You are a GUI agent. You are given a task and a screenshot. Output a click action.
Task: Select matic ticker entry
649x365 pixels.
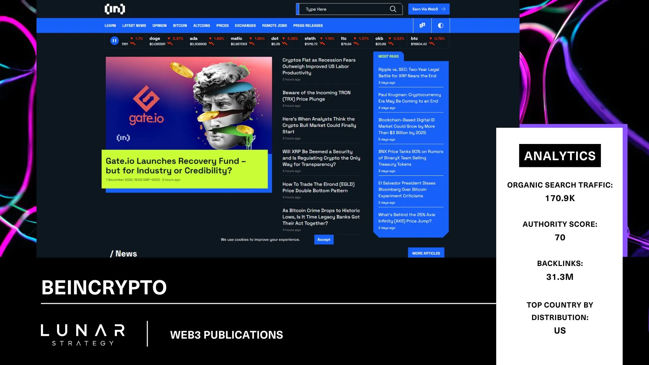248,41
